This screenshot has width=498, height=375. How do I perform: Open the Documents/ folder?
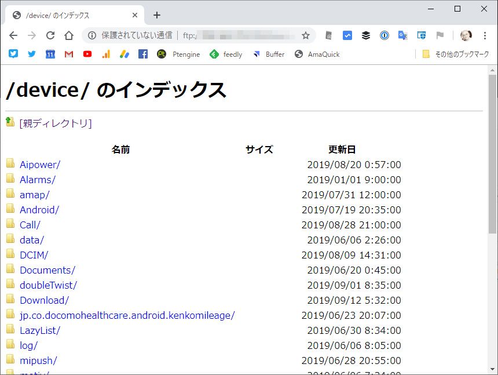[47, 270]
